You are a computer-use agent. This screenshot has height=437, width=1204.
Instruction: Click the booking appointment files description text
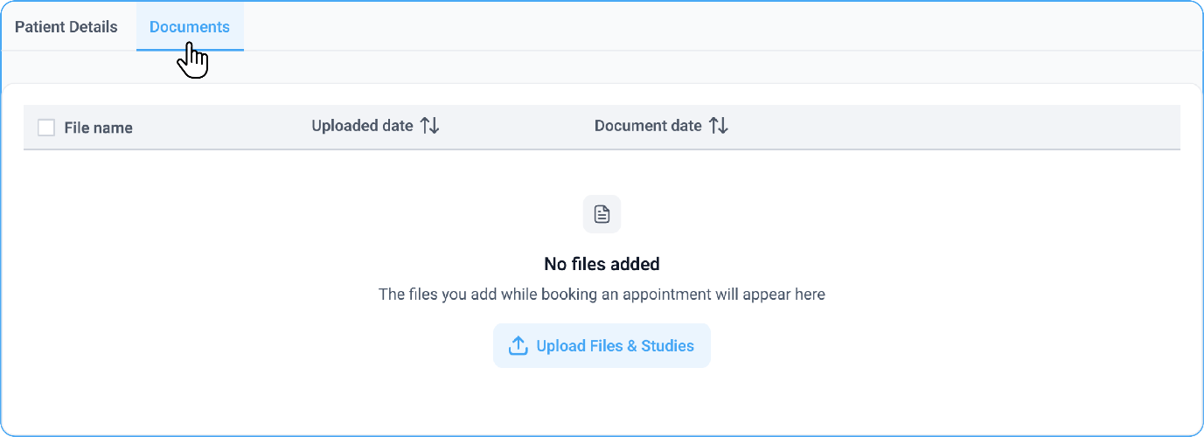click(x=602, y=295)
